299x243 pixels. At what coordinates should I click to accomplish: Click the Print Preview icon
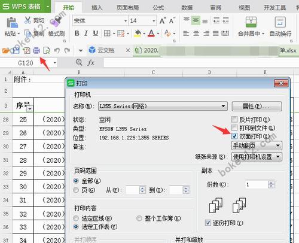pyautogui.click(x=47, y=50)
